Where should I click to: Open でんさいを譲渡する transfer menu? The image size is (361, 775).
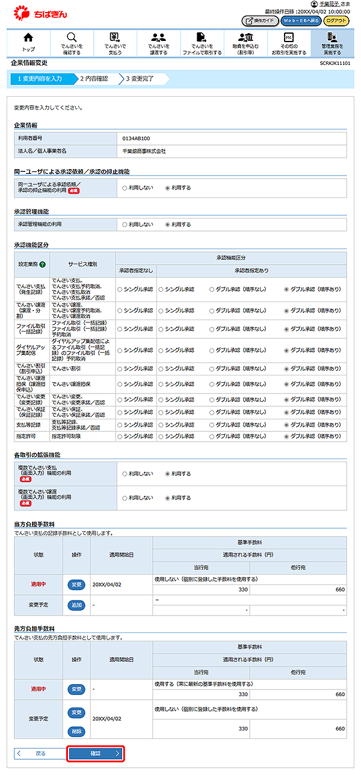pos(159,42)
